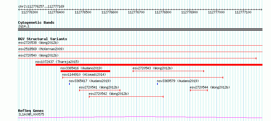Open the esv2518569 (McKernan2009) label
This screenshot has width=271, height=121.
coord(41,49)
